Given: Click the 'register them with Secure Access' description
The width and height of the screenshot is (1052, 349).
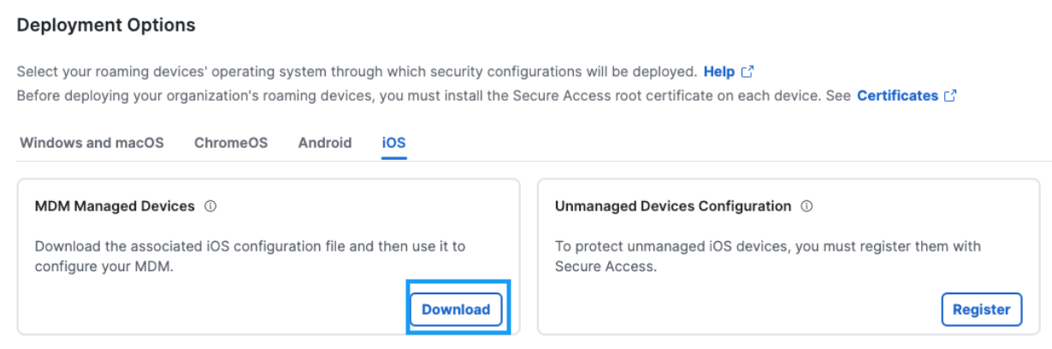Looking at the screenshot, I should coord(768,256).
